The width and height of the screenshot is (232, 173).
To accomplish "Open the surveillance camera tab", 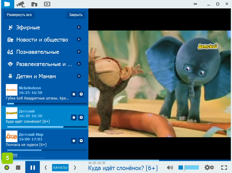I will tap(21, 4).
